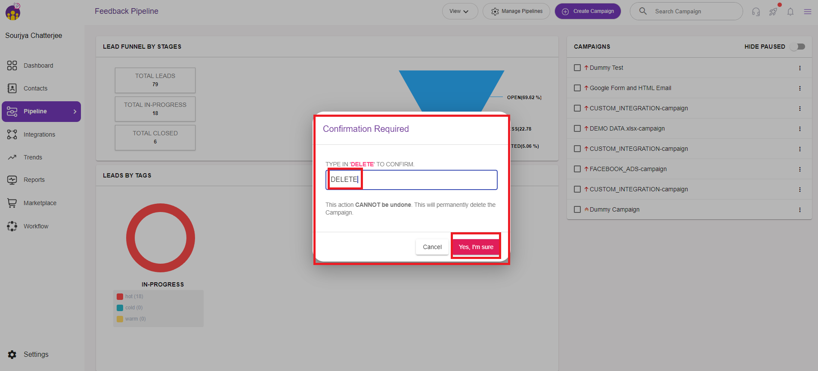Expand the Pipeline menu chevron
Viewport: 818px width, 371px height.
pyautogui.click(x=75, y=112)
